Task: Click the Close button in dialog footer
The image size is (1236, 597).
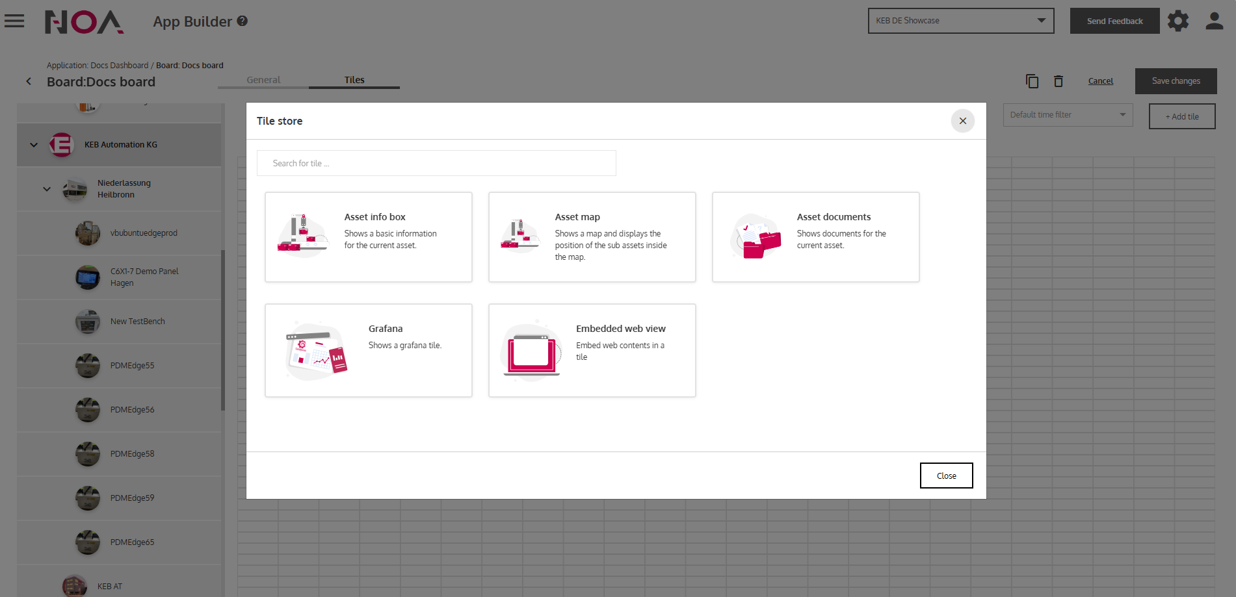Action: tap(946, 476)
